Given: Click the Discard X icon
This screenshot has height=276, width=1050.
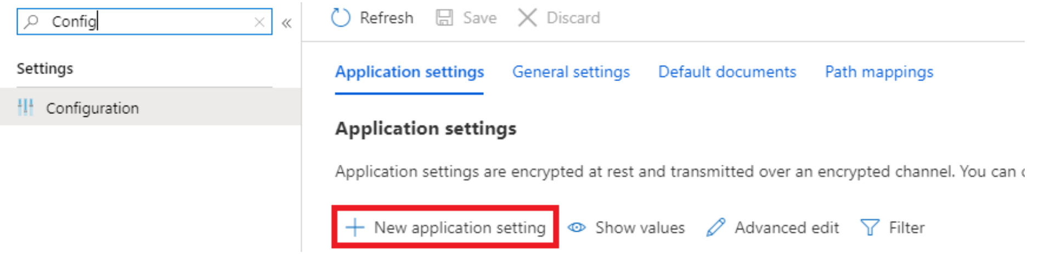Looking at the screenshot, I should click(527, 18).
